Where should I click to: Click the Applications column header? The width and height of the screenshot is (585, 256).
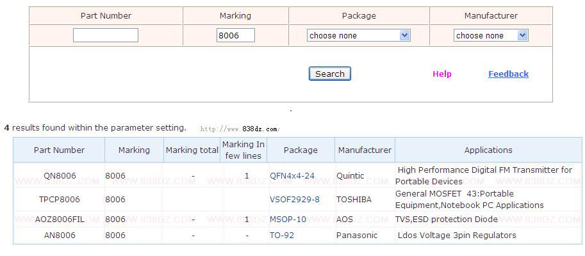pos(488,150)
